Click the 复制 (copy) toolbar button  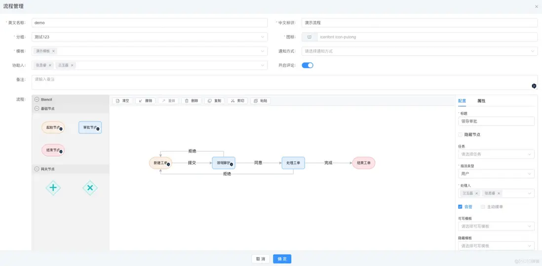214,101
